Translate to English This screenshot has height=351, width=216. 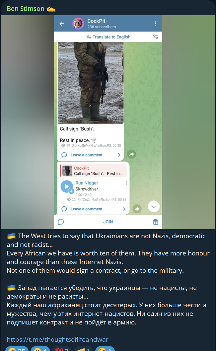click(108, 37)
